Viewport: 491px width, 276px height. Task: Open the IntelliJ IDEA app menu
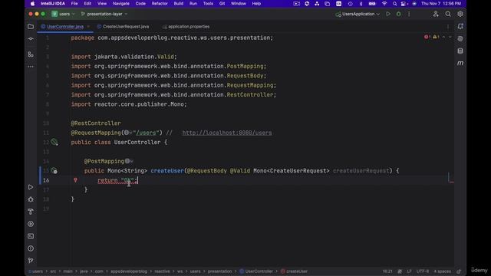click(53, 3)
